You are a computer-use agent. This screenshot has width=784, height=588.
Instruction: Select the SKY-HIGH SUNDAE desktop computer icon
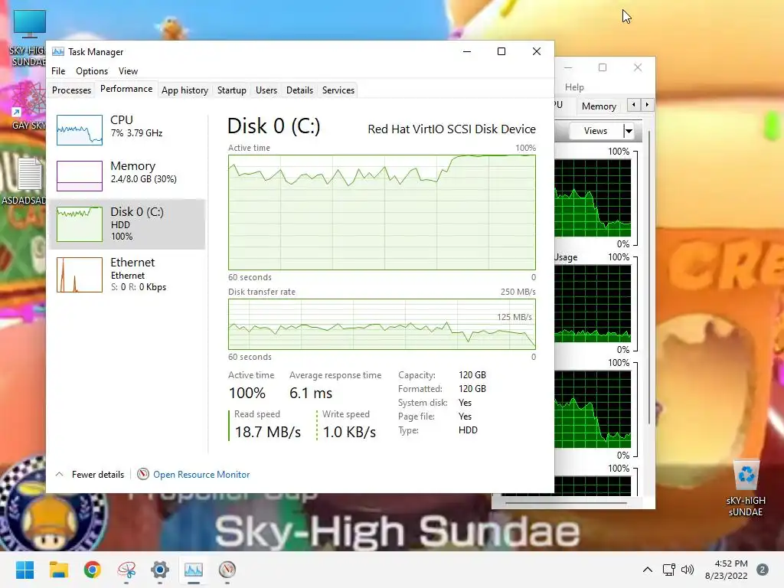pyautogui.click(x=29, y=38)
